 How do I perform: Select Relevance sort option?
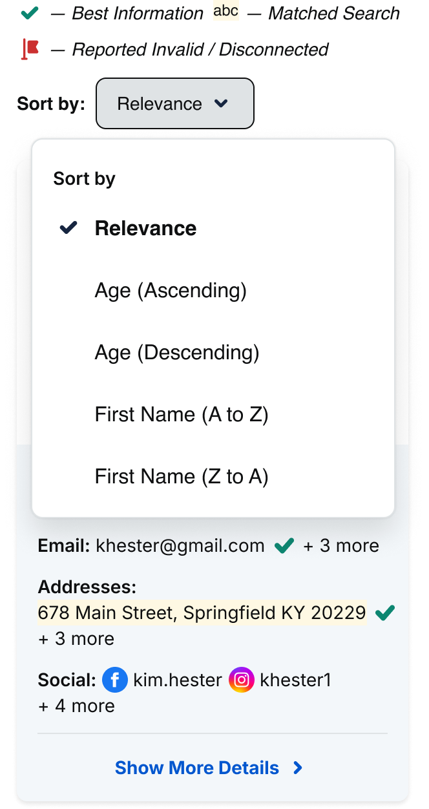click(x=146, y=228)
